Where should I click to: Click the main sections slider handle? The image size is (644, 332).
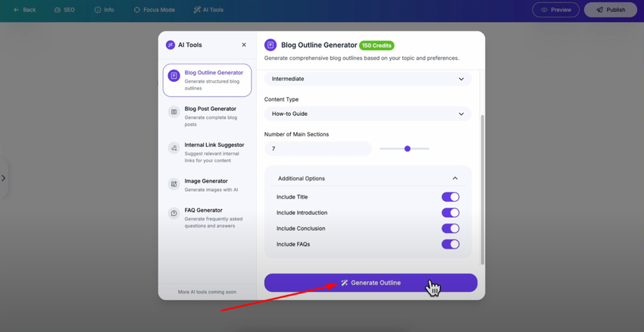pyautogui.click(x=408, y=149)
